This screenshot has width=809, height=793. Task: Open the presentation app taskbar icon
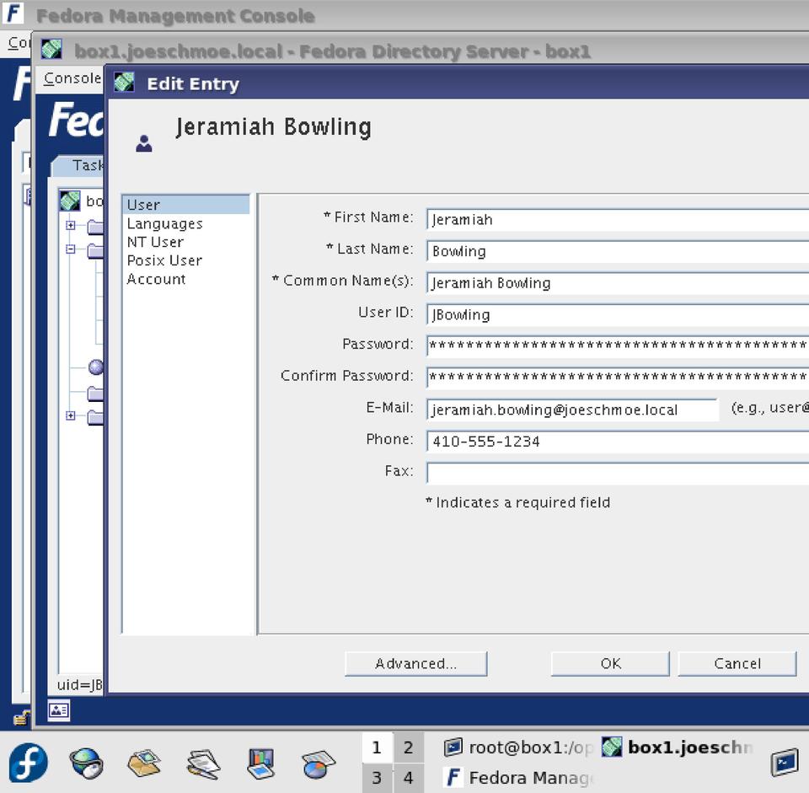260,764
